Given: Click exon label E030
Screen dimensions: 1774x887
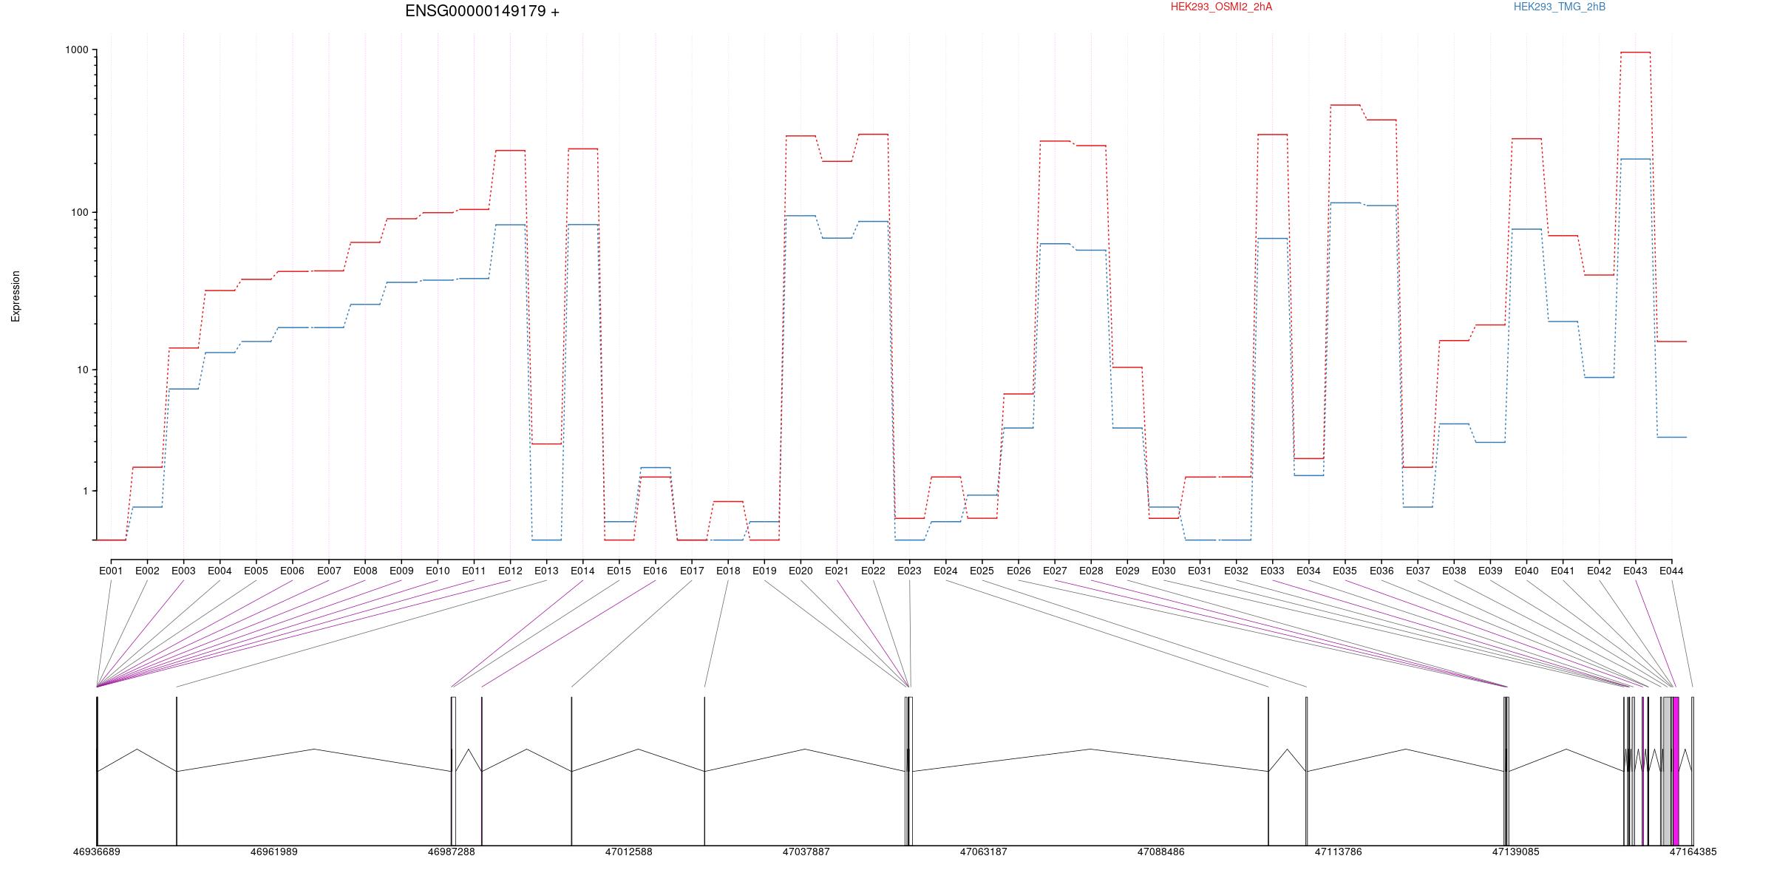Looking at the screenshot, I should click(1163, 571).
